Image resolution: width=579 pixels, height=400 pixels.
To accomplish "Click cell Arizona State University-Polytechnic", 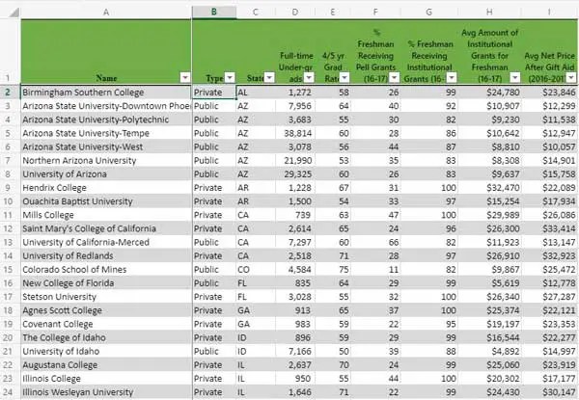I will coord(106,120).
